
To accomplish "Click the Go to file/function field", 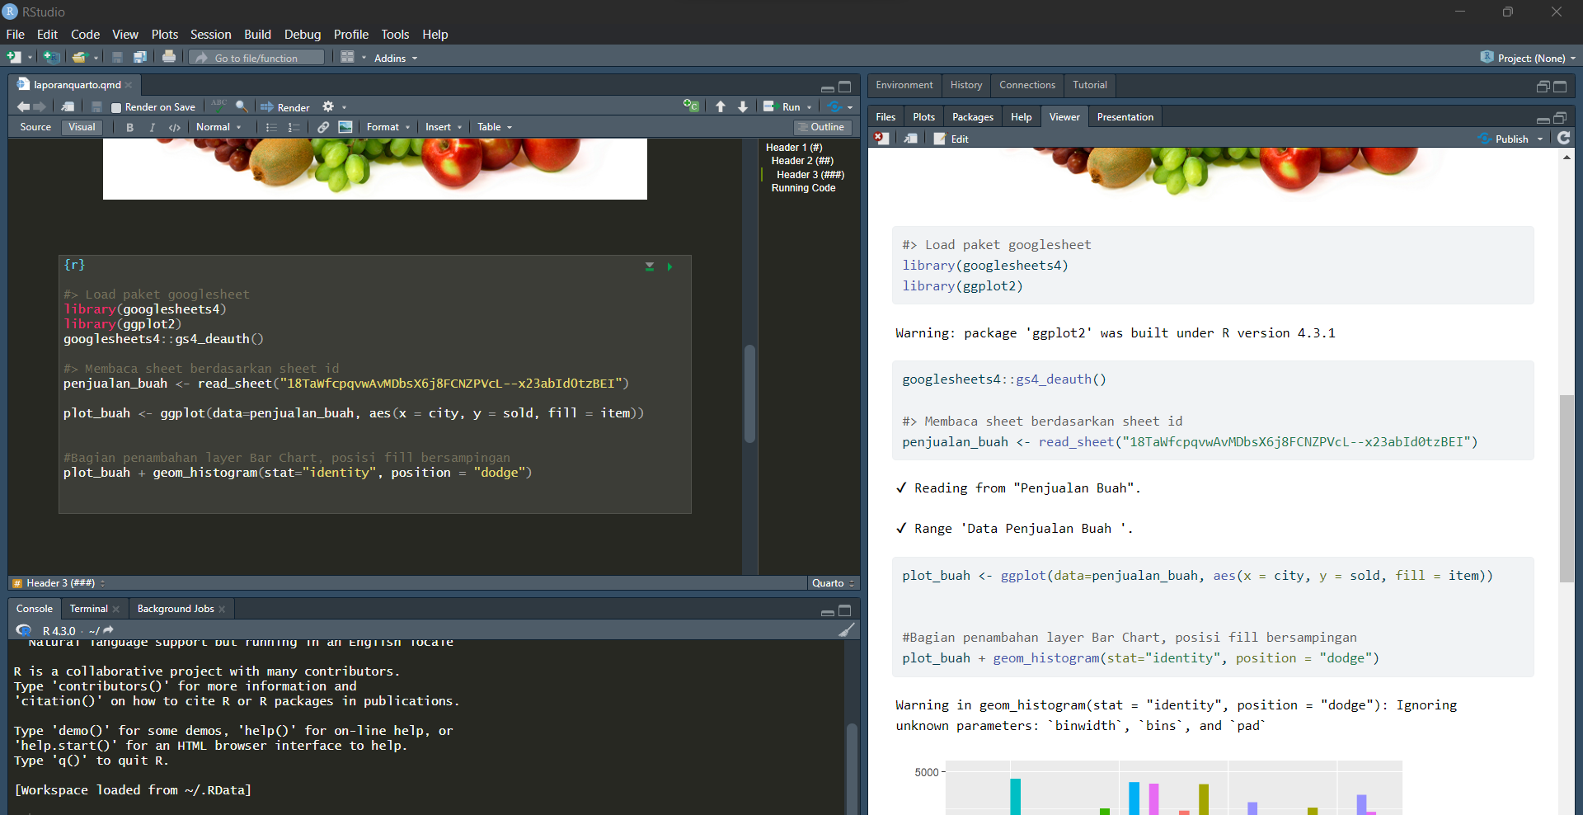I will (256, 58).
